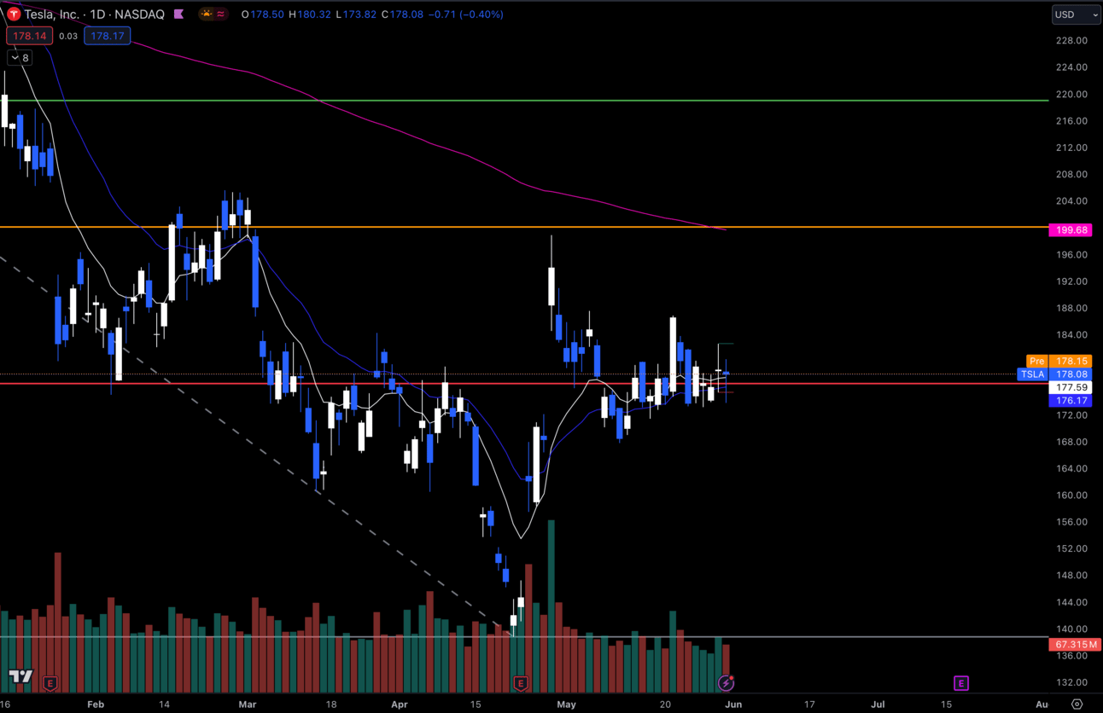Click the 164.00 price scale label
The width and height of the screenshot is (1103, 713).
pyautogui.click(x=1071, y=468)
